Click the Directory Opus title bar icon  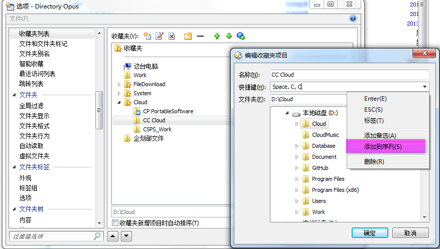(10, 7)
